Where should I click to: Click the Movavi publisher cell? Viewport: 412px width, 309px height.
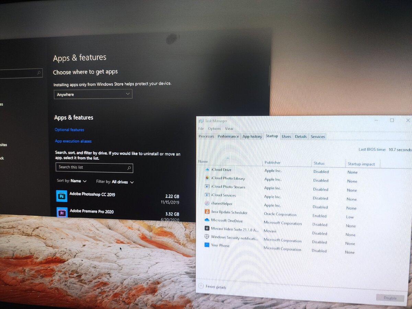(x=270, y=231)
